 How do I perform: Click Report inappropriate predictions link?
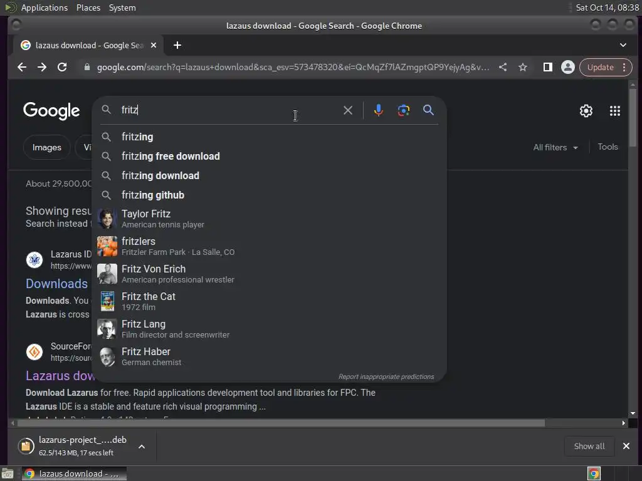point(386,376)
